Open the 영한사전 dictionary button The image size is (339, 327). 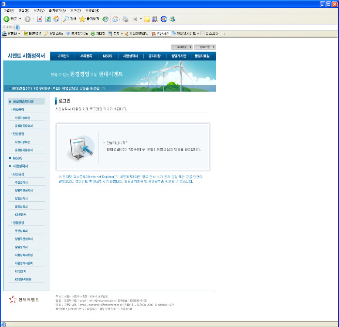(160, 33)
